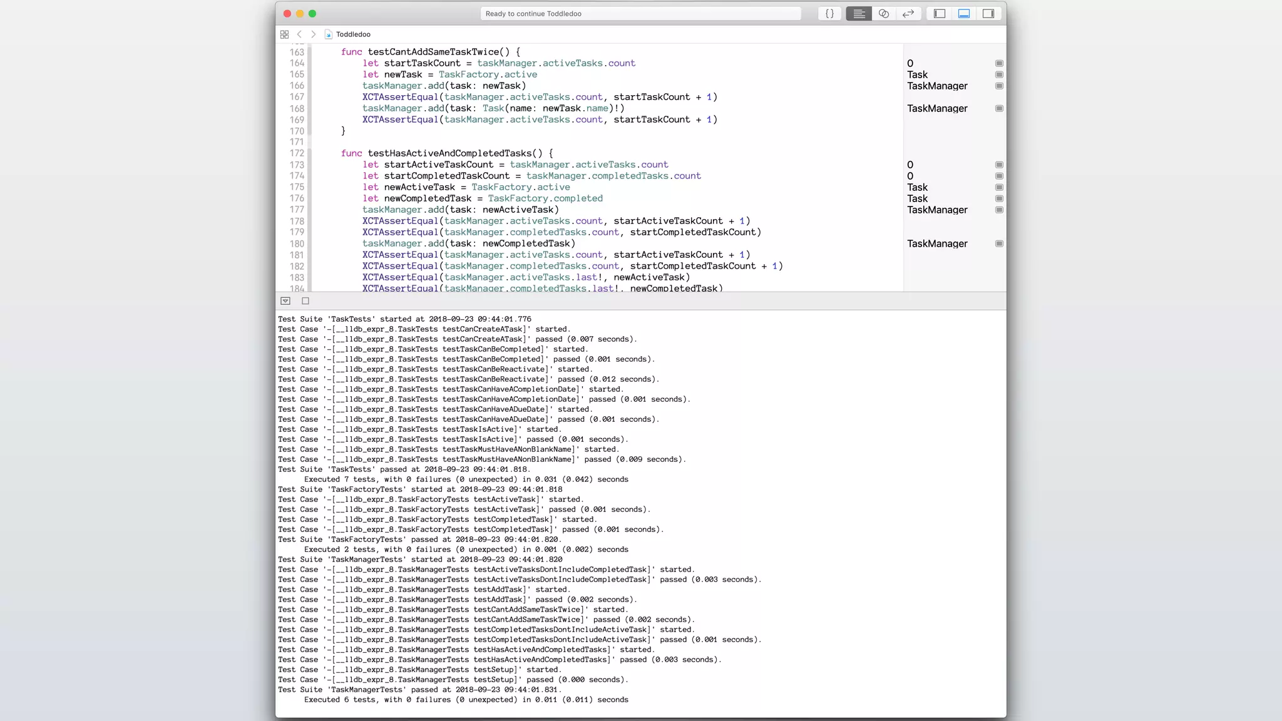The width and height of the screenshot is (1282, 721).
Task: Click the Toddledoo jump bar item
Action: (x=353, y=34)
